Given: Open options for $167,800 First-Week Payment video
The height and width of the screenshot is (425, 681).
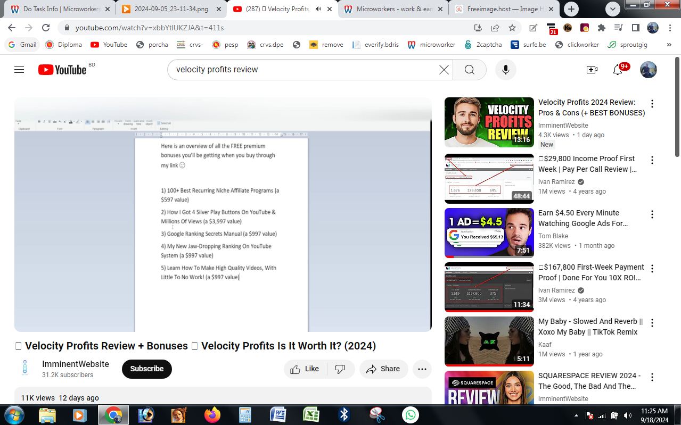Looking at the screenshot, I should click(x=652, y=269).
